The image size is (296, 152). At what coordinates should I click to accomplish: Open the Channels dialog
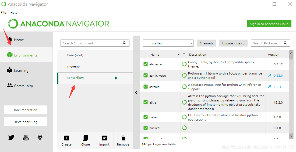pos(206,43)
